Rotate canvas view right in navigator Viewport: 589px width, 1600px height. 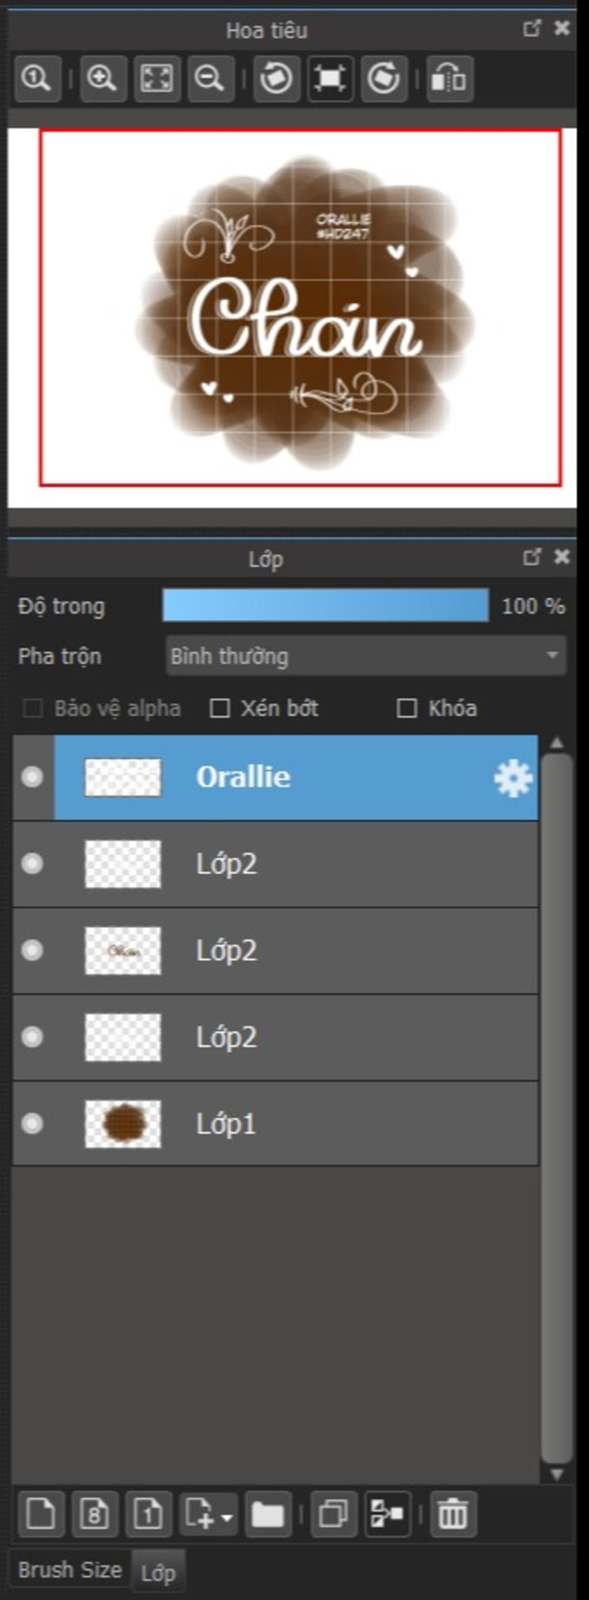click(384, 79)
